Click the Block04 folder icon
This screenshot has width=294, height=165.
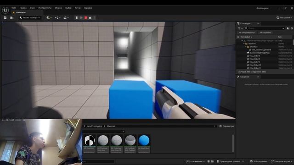[246, 44]
